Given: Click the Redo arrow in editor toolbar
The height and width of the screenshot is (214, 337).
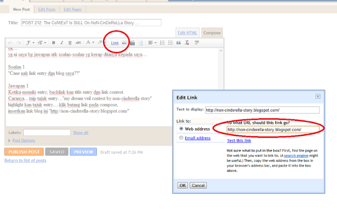Looking at the screenshot, I should [18, 43].
